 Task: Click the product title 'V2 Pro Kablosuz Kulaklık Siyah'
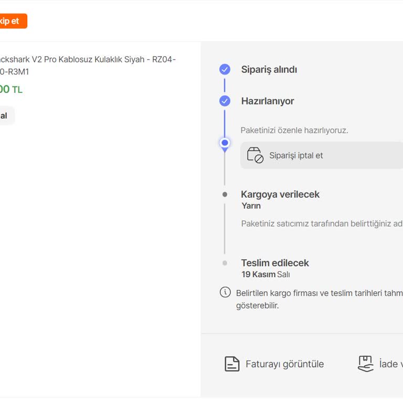(88, 59)
